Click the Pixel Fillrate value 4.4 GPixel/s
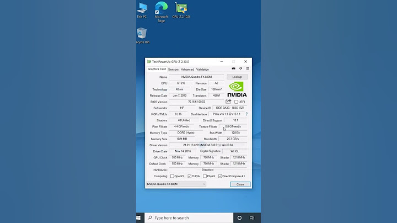 coord(181,126)
